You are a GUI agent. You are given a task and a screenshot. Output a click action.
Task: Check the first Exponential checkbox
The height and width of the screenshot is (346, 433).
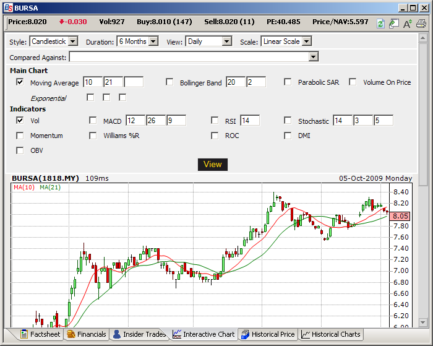[x=90, y=98]
